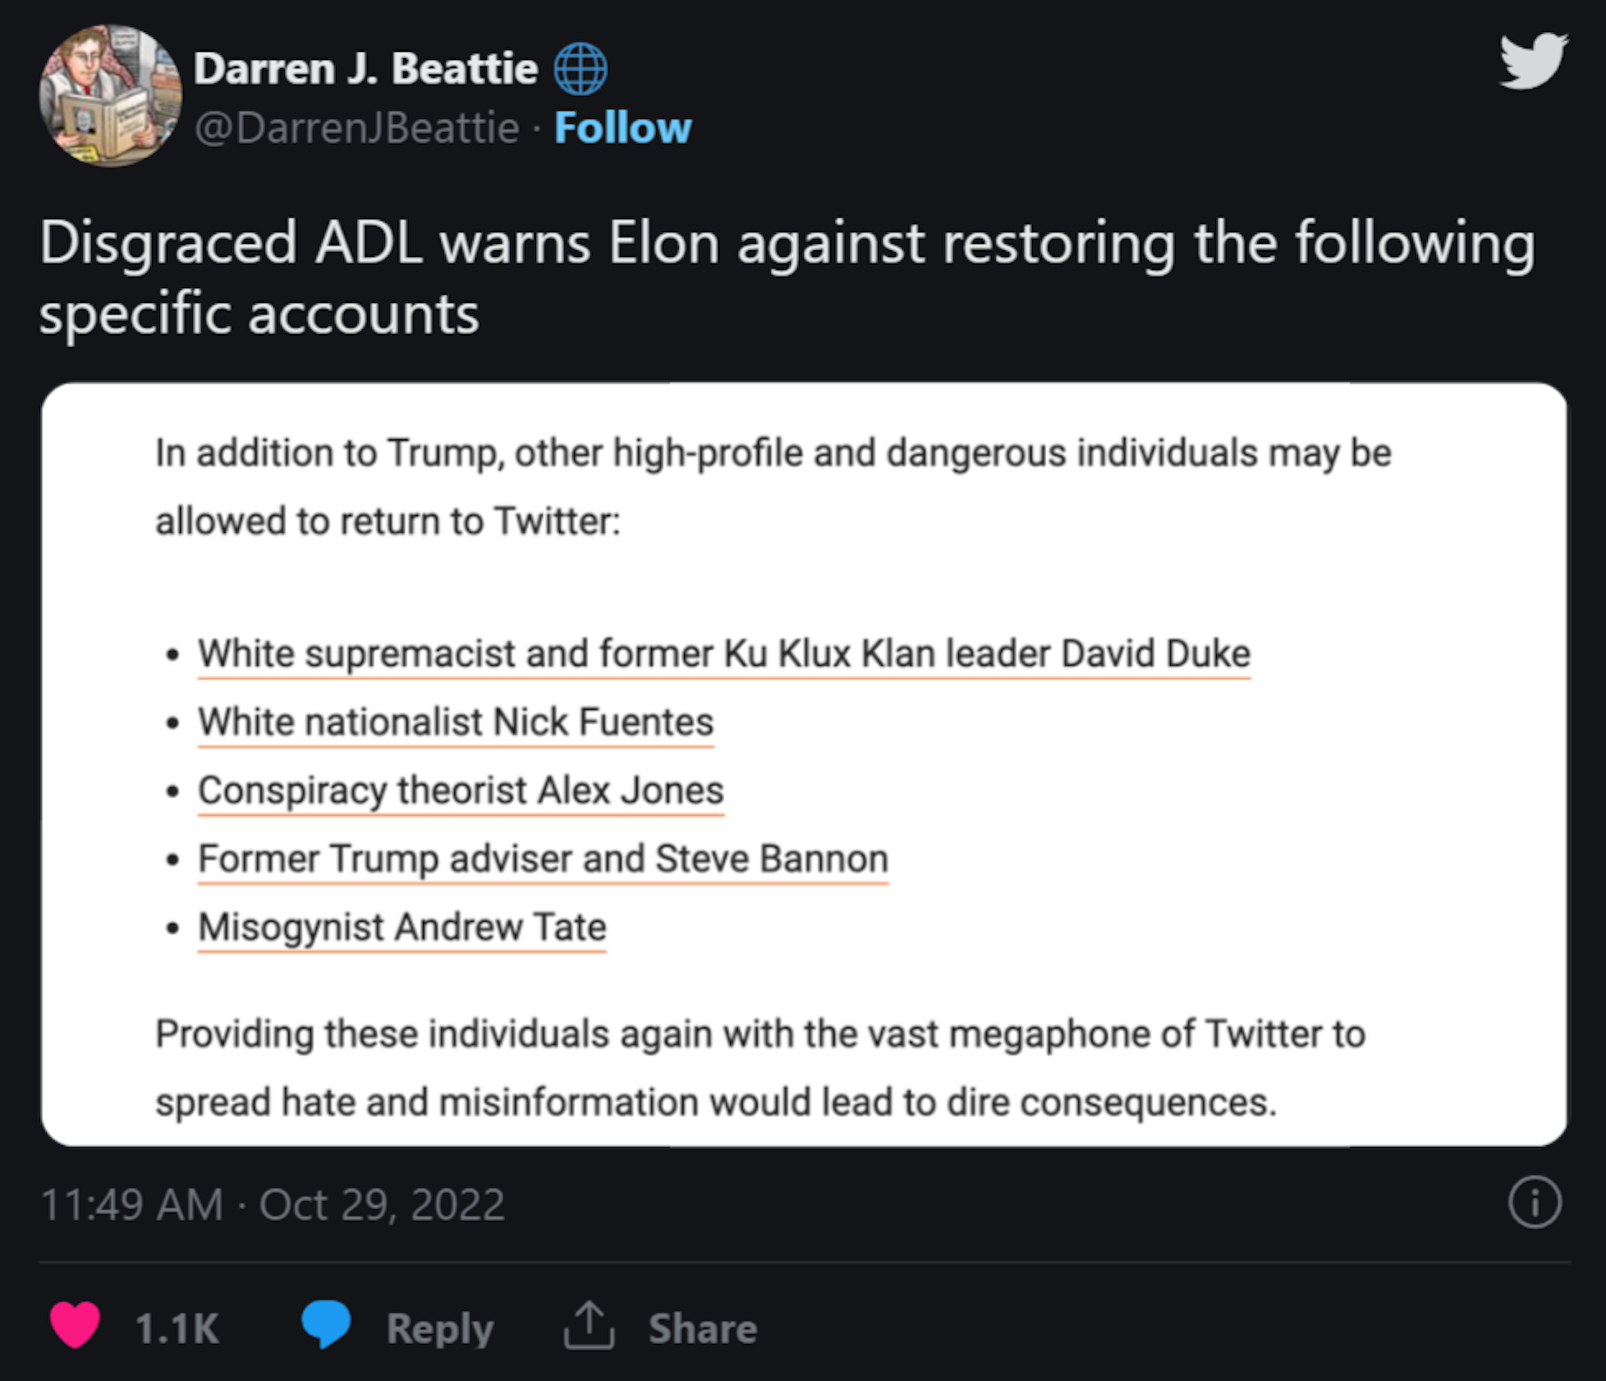Viewport: 1606px width, 1381px height.
Task: Follow Darren J. Beattie
Action: click(623, 128)
